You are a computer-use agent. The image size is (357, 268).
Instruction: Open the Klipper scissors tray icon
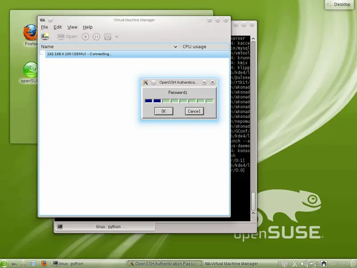point(295,264)
